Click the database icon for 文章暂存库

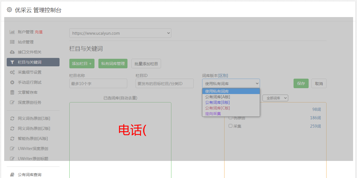point(12,92)
